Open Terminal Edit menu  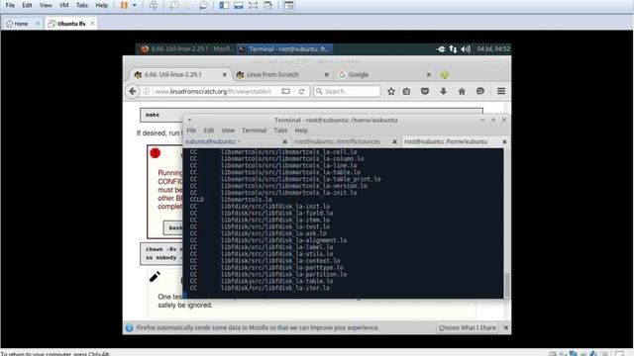click(x=209, y=131)
